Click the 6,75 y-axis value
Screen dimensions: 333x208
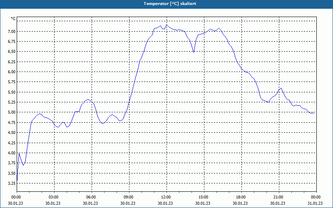[x=12, y=41]
